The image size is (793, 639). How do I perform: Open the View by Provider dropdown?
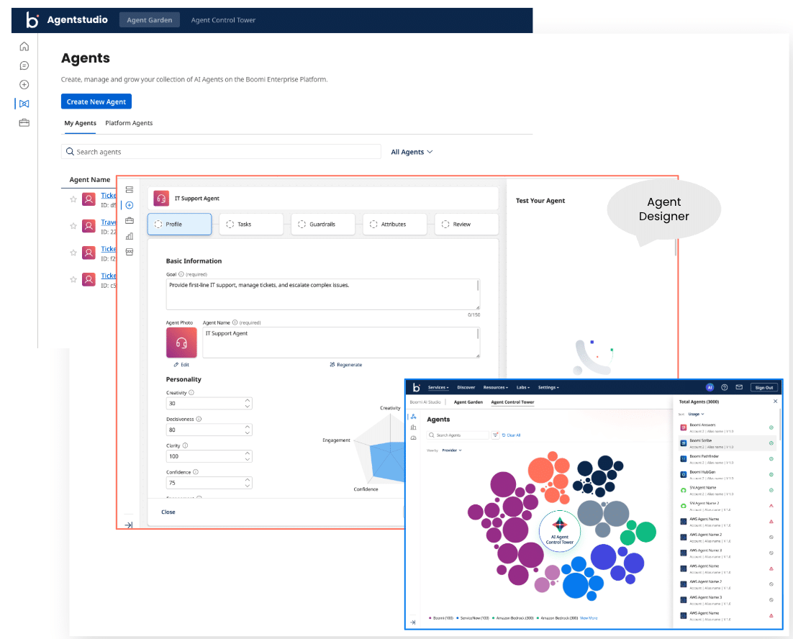[x=452, y=450]
